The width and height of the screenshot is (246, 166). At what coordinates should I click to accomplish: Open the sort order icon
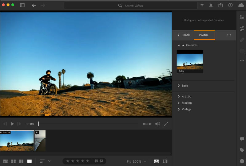42,161
